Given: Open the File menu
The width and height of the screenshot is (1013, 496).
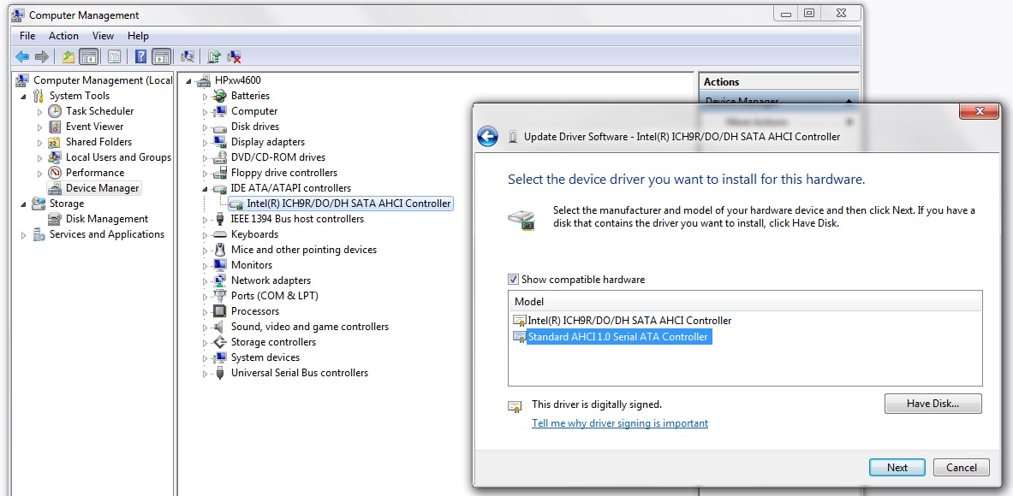Looking at the screenshot, I should coord(27,35).
